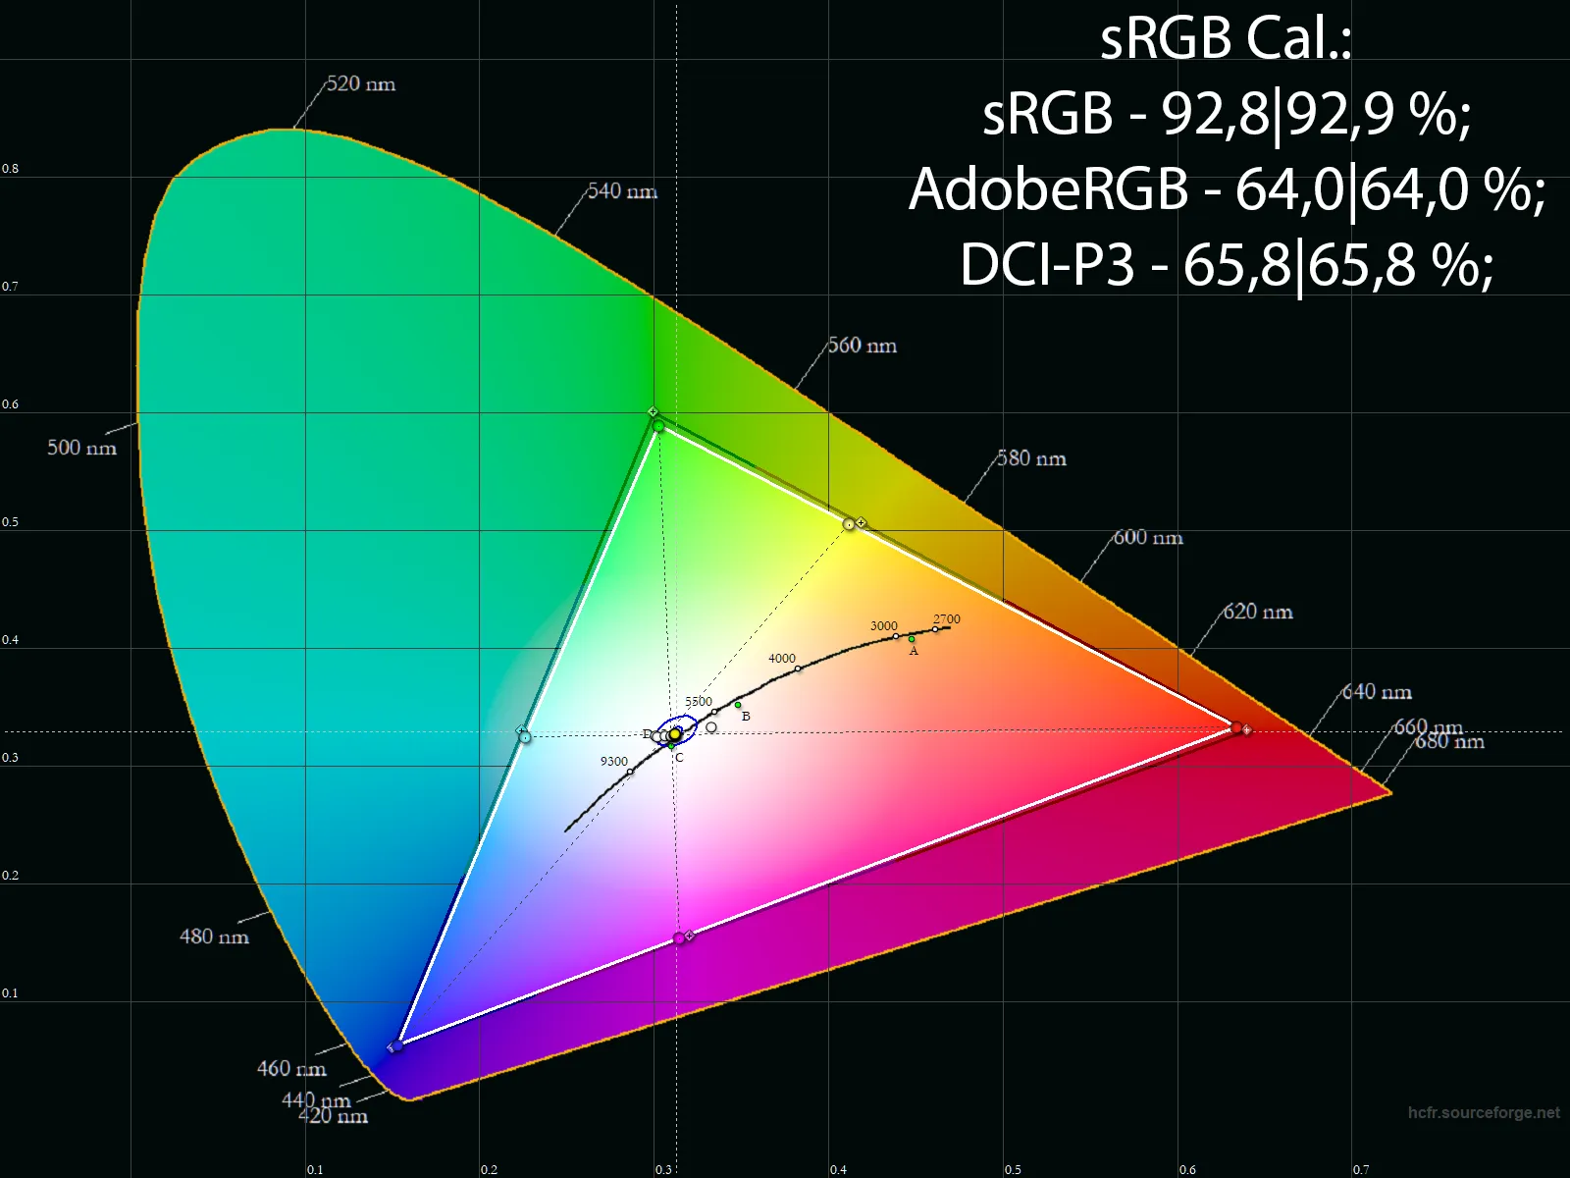
Task: Click the 5500 K point on black-body curve
Action: 714,712
